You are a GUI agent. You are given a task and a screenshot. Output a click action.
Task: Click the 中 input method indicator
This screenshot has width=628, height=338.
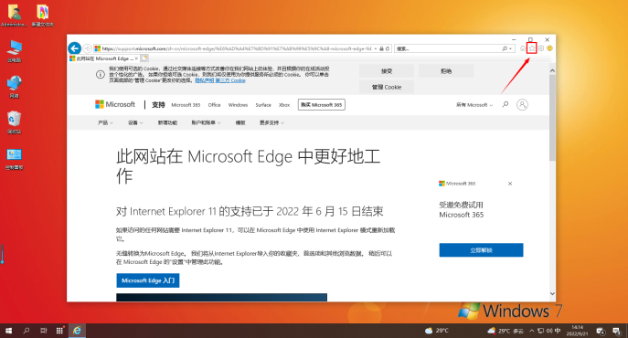[x=558, y=331]
